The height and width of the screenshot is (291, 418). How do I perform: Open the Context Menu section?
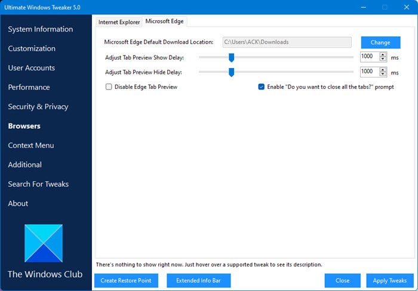31,145
